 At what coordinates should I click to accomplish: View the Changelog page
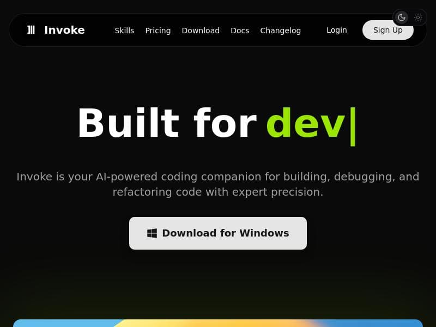pos(280,31)
